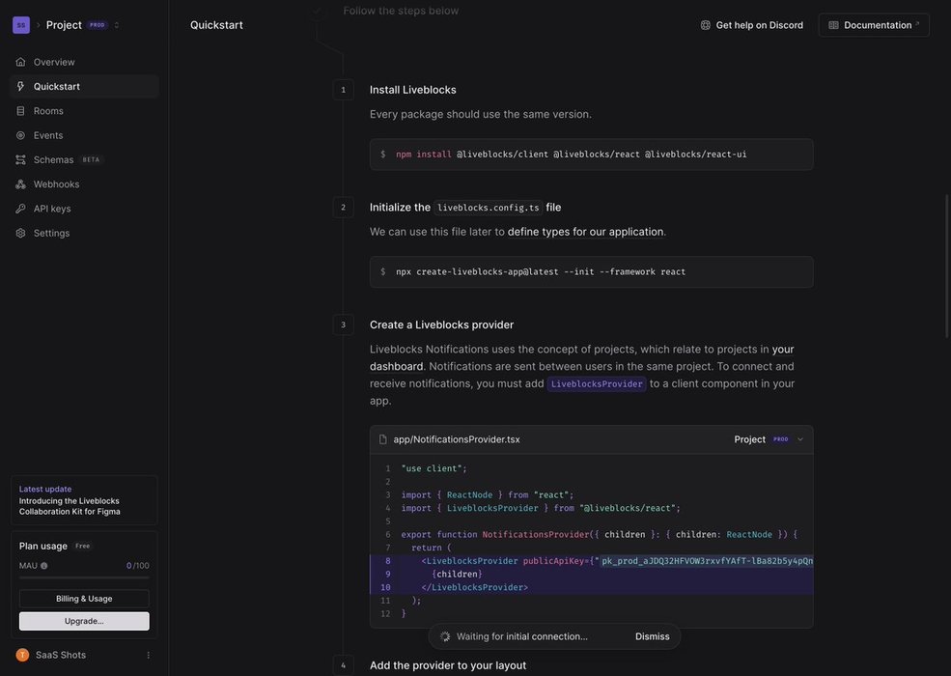Navigate to Schemas
The width and height of the screenshot is (951, 676).
(84, 159)
